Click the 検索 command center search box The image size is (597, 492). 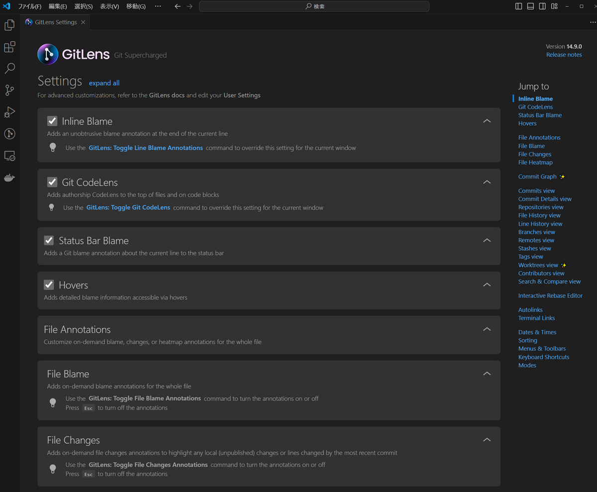click(x=314, y=6)
